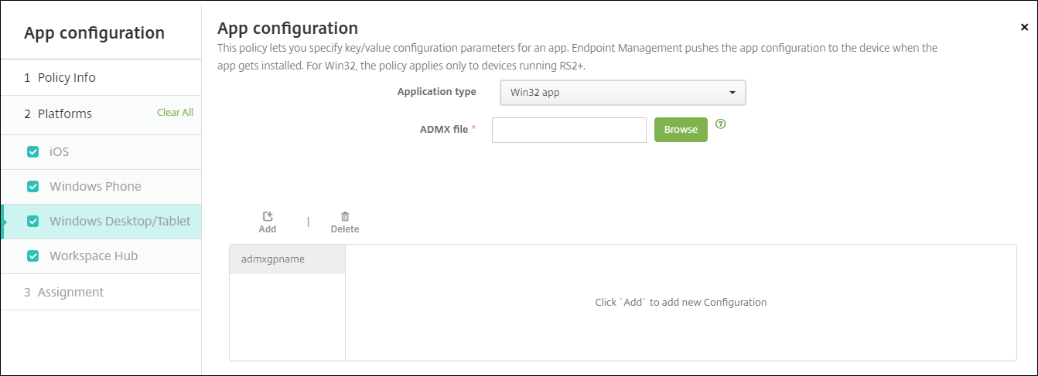The height and width of the screenshot is (376, 1038).
Task: Click the Clear All link
Action: point(175,113)
